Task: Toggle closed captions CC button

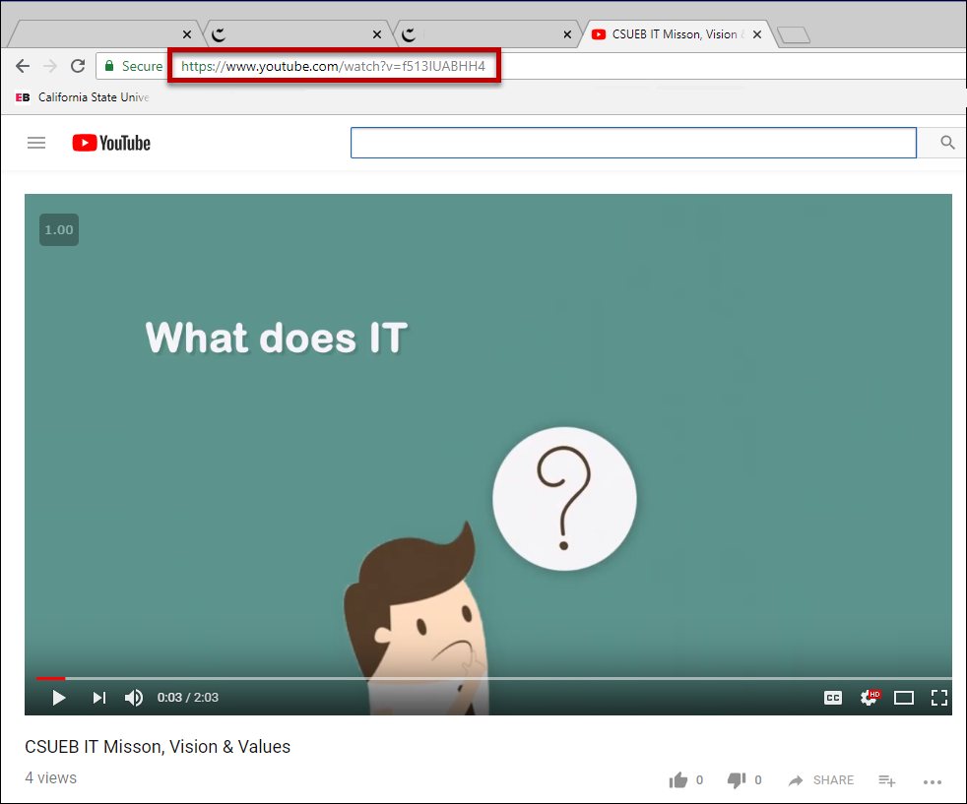Action: click(832, 698)
